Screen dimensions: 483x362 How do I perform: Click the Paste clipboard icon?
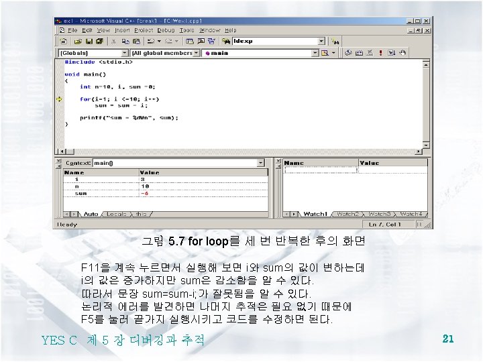pos(136,42)
